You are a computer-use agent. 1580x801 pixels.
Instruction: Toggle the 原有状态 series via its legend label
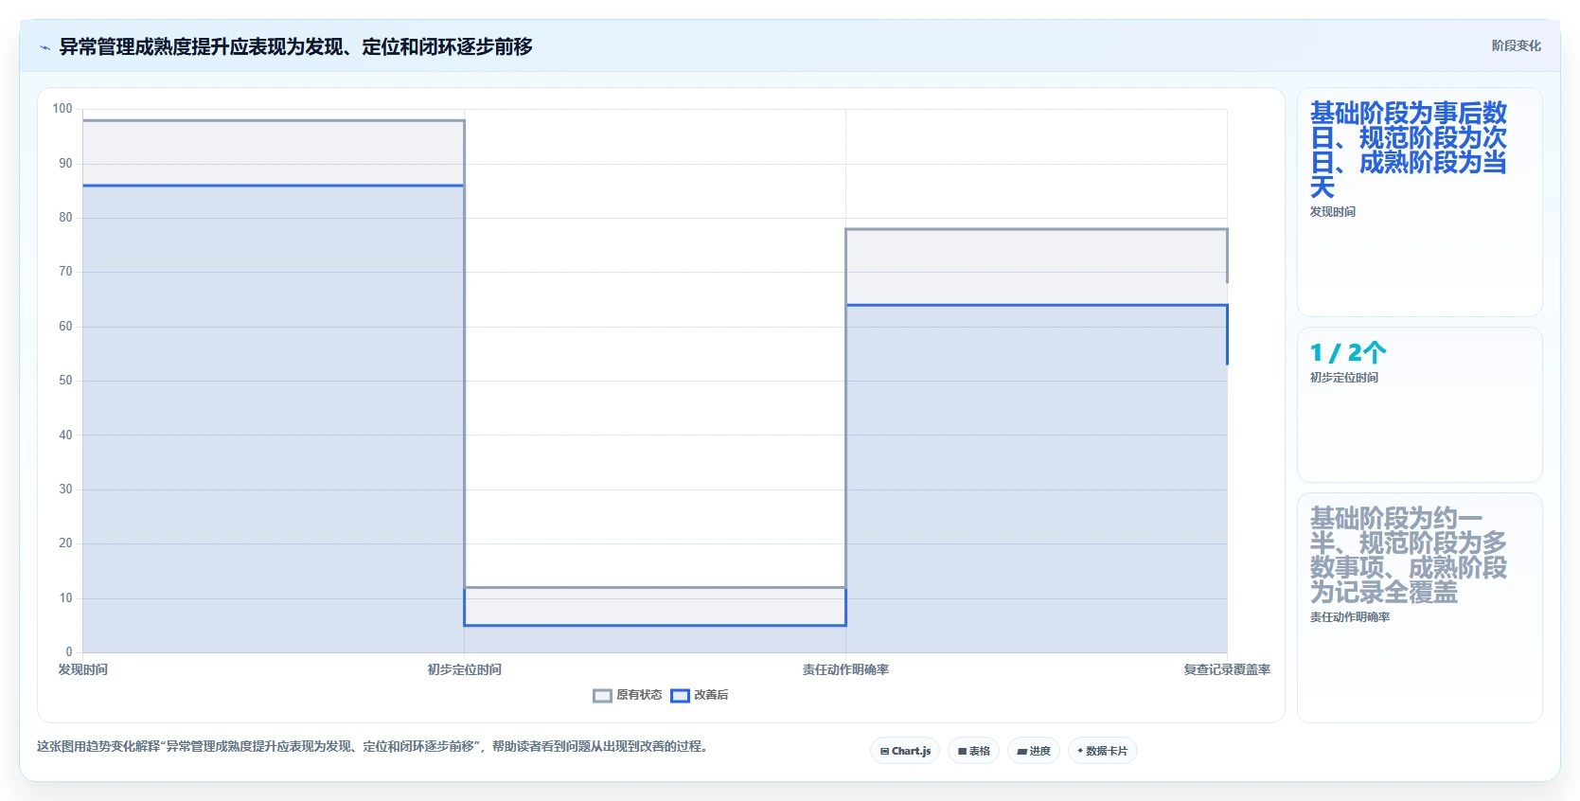coord(639,695)
